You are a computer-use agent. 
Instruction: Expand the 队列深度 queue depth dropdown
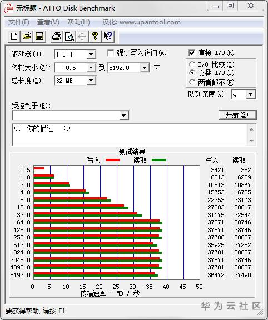point(250,94)
